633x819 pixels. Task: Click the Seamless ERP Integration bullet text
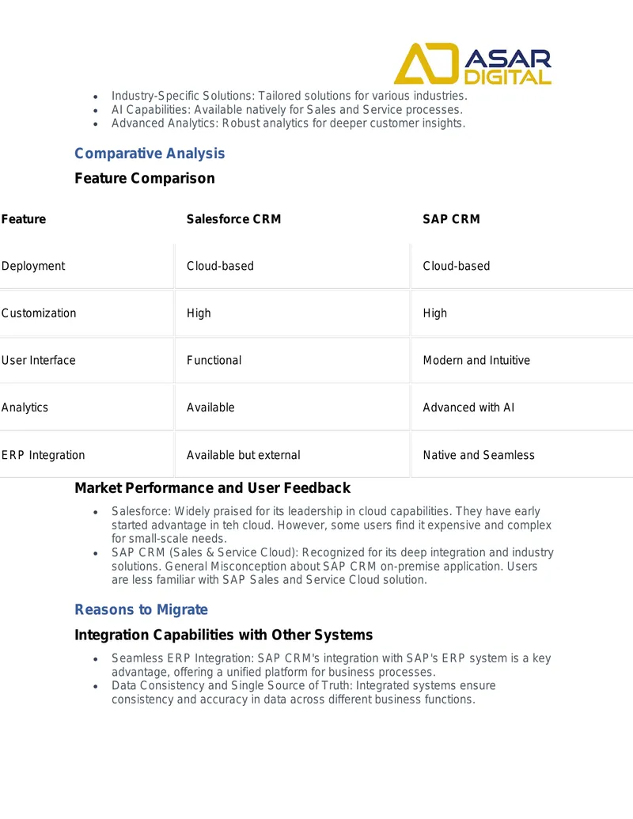(331, 665)
